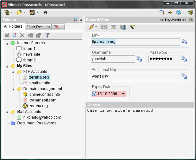Click the delete X icon in Folders toolbar
The width and height of the screenshot is (196, 160).
point(22,35)
